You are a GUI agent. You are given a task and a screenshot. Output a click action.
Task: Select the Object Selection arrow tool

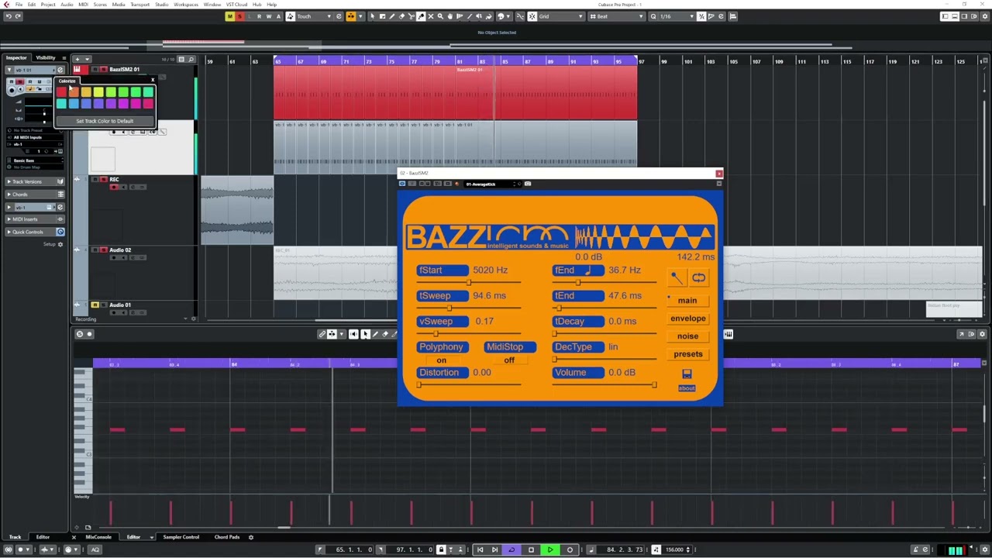(372, 16)
